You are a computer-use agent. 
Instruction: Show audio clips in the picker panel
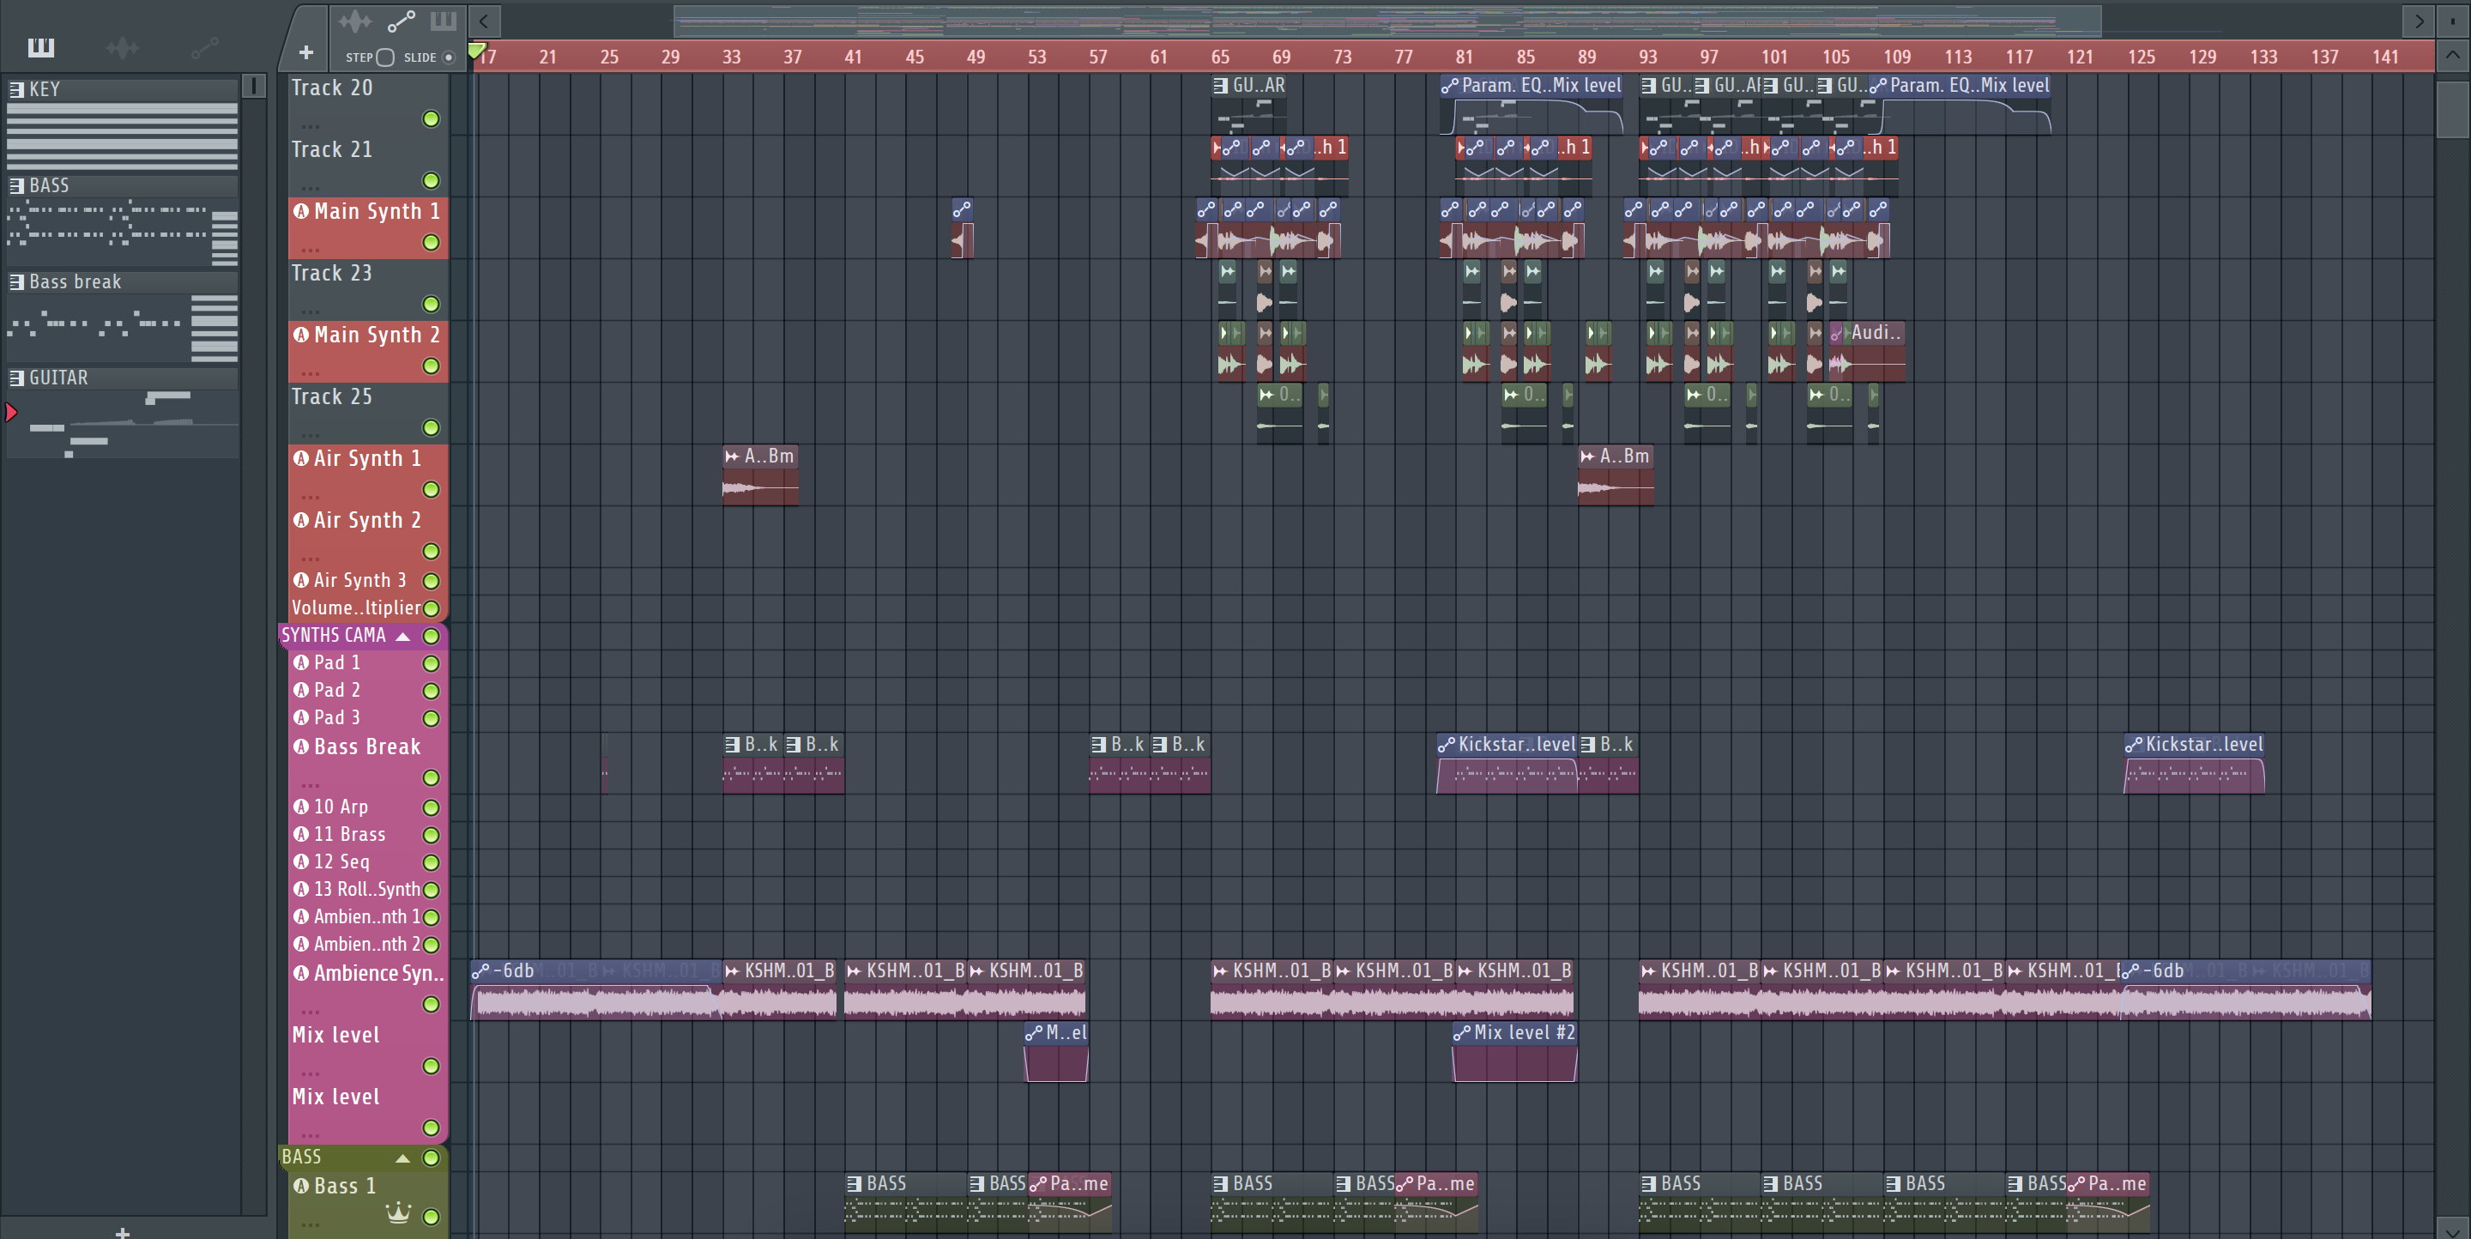[123, 47]
